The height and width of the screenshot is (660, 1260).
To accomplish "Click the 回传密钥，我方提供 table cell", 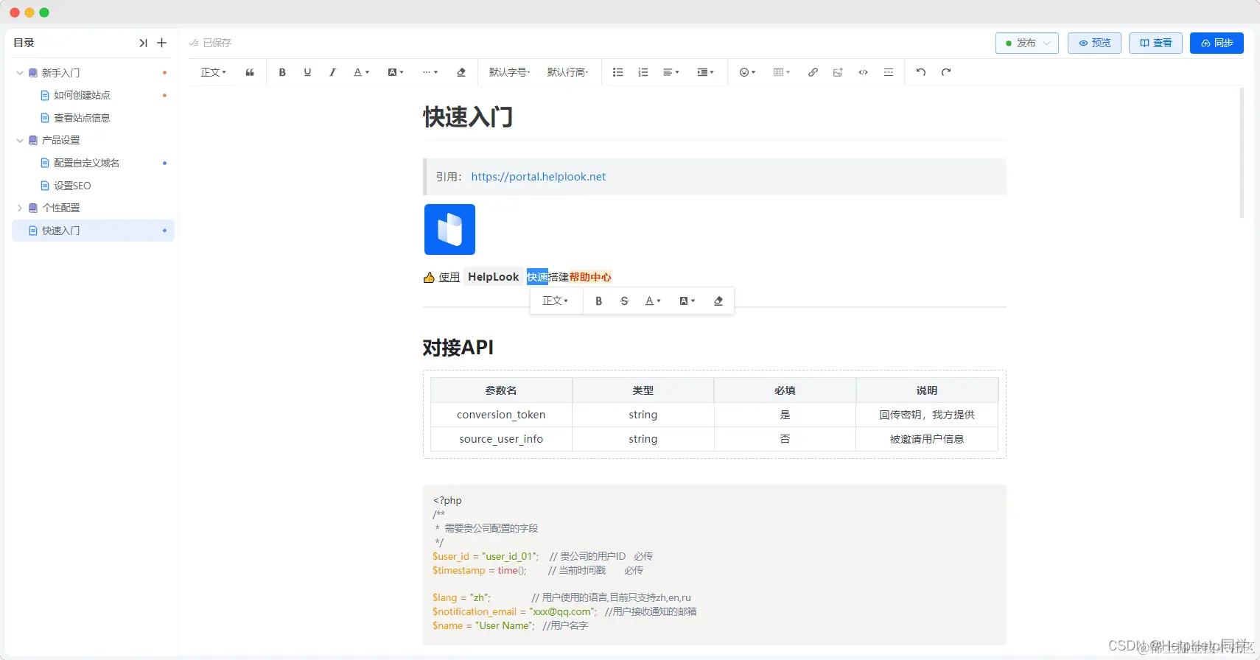I will 927,415.
